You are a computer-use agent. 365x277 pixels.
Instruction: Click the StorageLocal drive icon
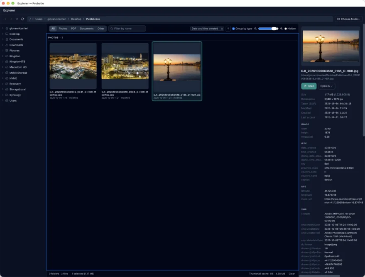coord(7,89)
